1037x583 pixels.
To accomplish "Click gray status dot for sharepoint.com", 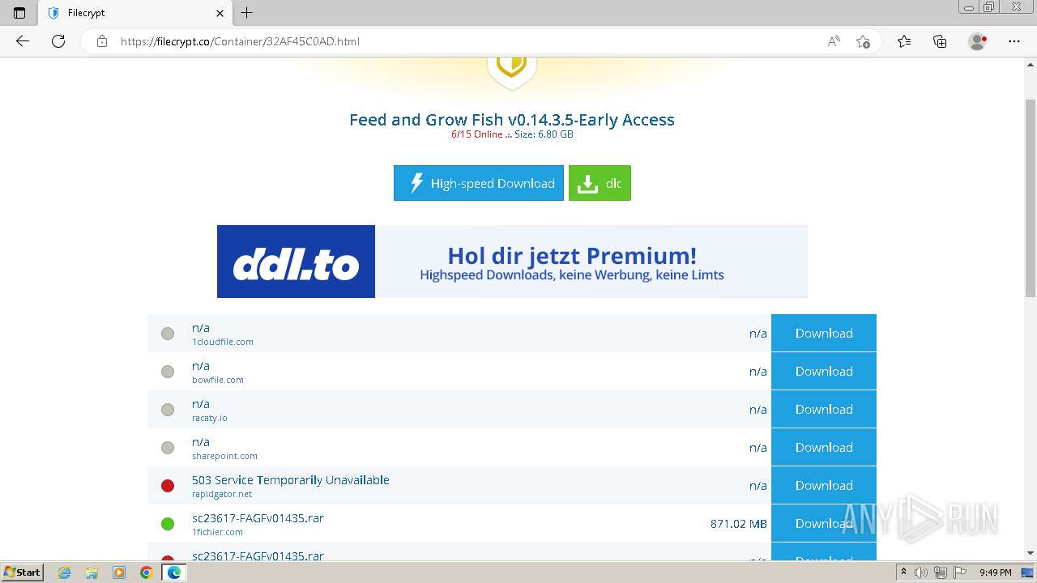I will [x=168, y=448].
